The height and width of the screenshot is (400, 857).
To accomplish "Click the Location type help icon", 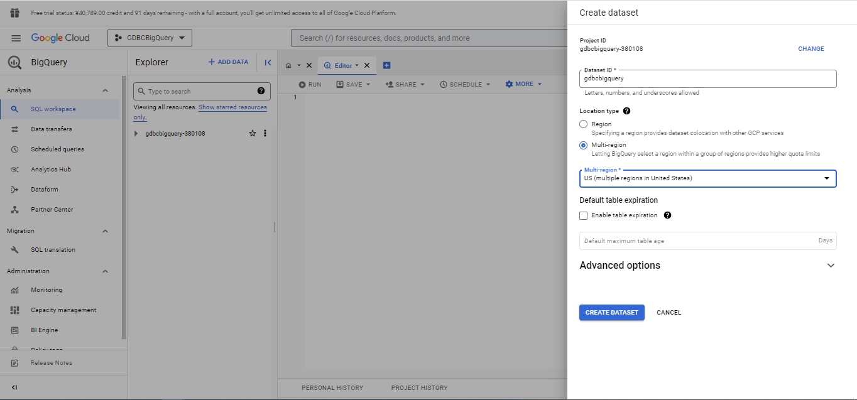I will click(626, 111).
